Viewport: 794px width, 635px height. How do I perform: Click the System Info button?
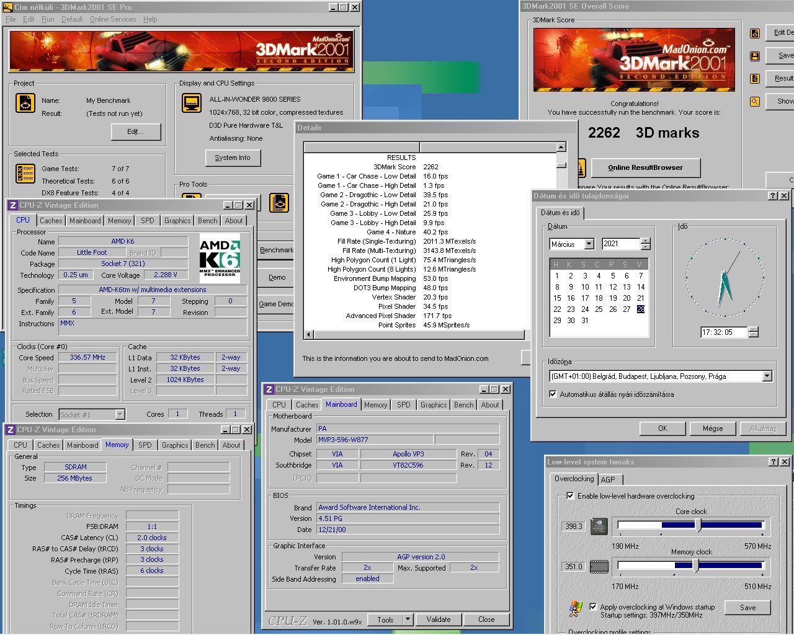[x=233, y=158]
